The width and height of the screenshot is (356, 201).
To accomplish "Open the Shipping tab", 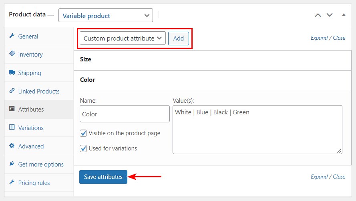I will [39, 73].
